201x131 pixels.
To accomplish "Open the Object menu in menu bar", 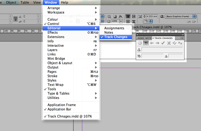I will pos(11,2).
